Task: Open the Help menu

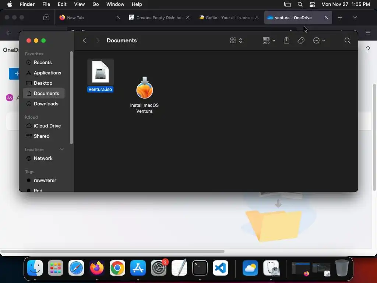Action: 137,4
